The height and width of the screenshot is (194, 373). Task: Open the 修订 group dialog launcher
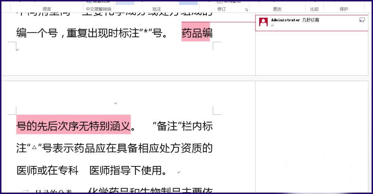coord(246,9)
